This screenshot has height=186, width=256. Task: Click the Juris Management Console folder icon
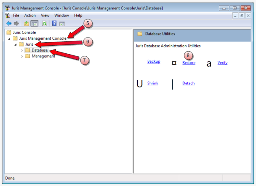(15, 38)
